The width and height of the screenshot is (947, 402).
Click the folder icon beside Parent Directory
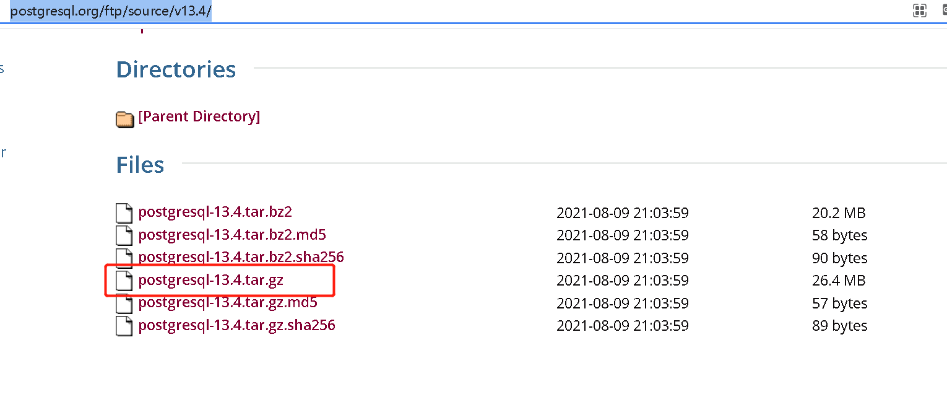(125, 119)
